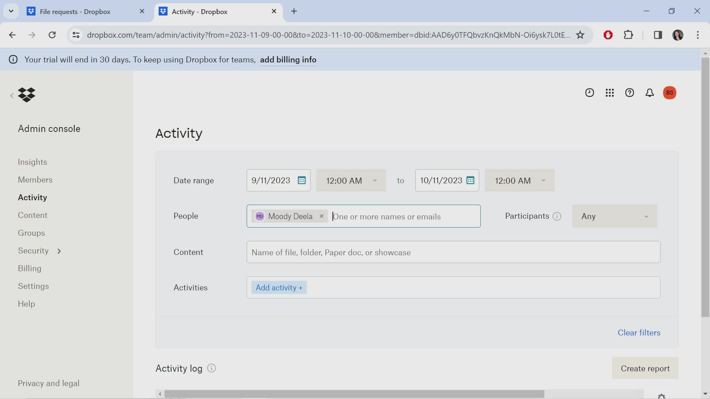Screen dimensions: 710x399
Task: Click the Create report button
Action: coord(645,368)
